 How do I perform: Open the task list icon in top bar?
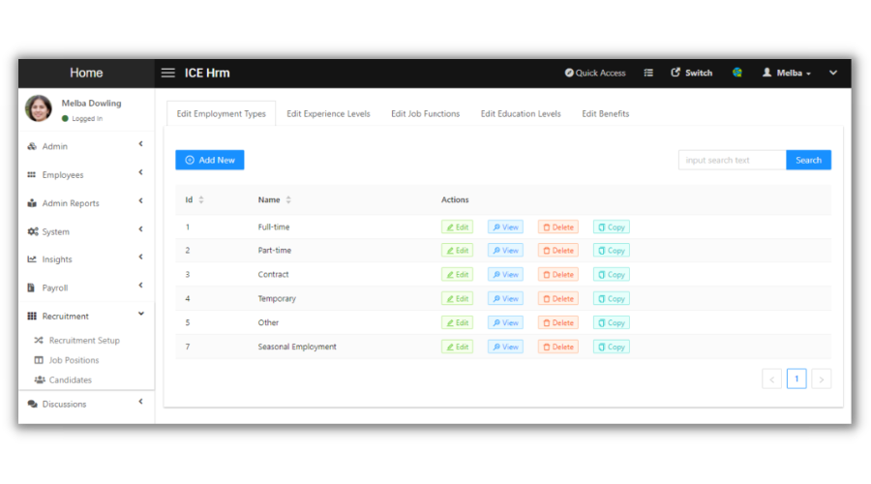(648, 73)
